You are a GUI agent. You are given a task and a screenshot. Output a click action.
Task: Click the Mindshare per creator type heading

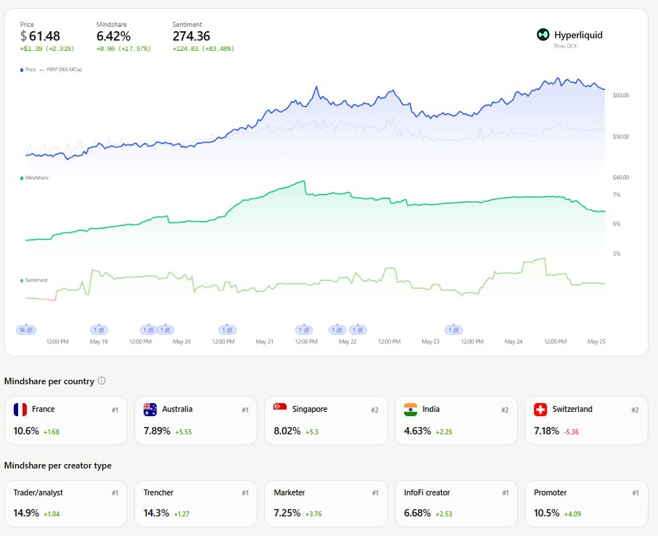(x=58, y=466)
